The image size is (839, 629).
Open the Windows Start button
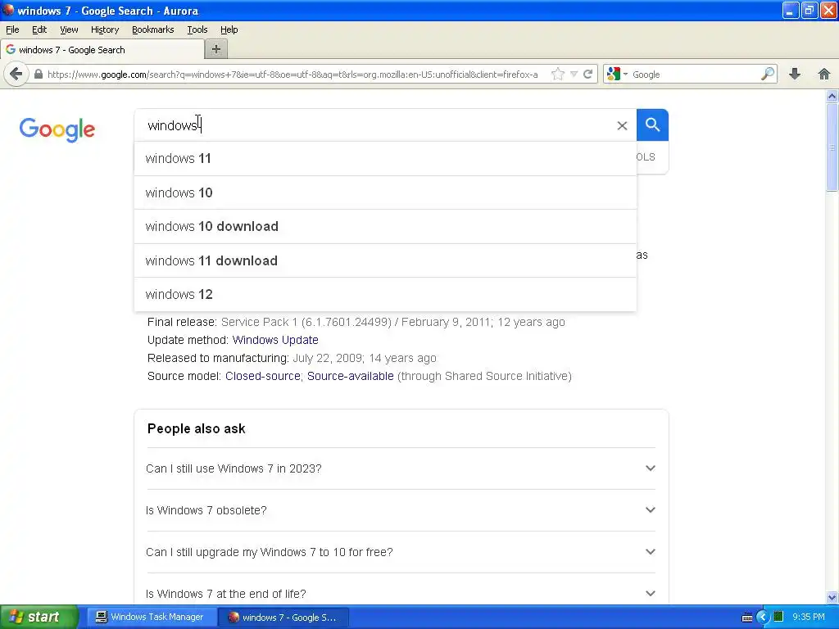pos(39,617)
